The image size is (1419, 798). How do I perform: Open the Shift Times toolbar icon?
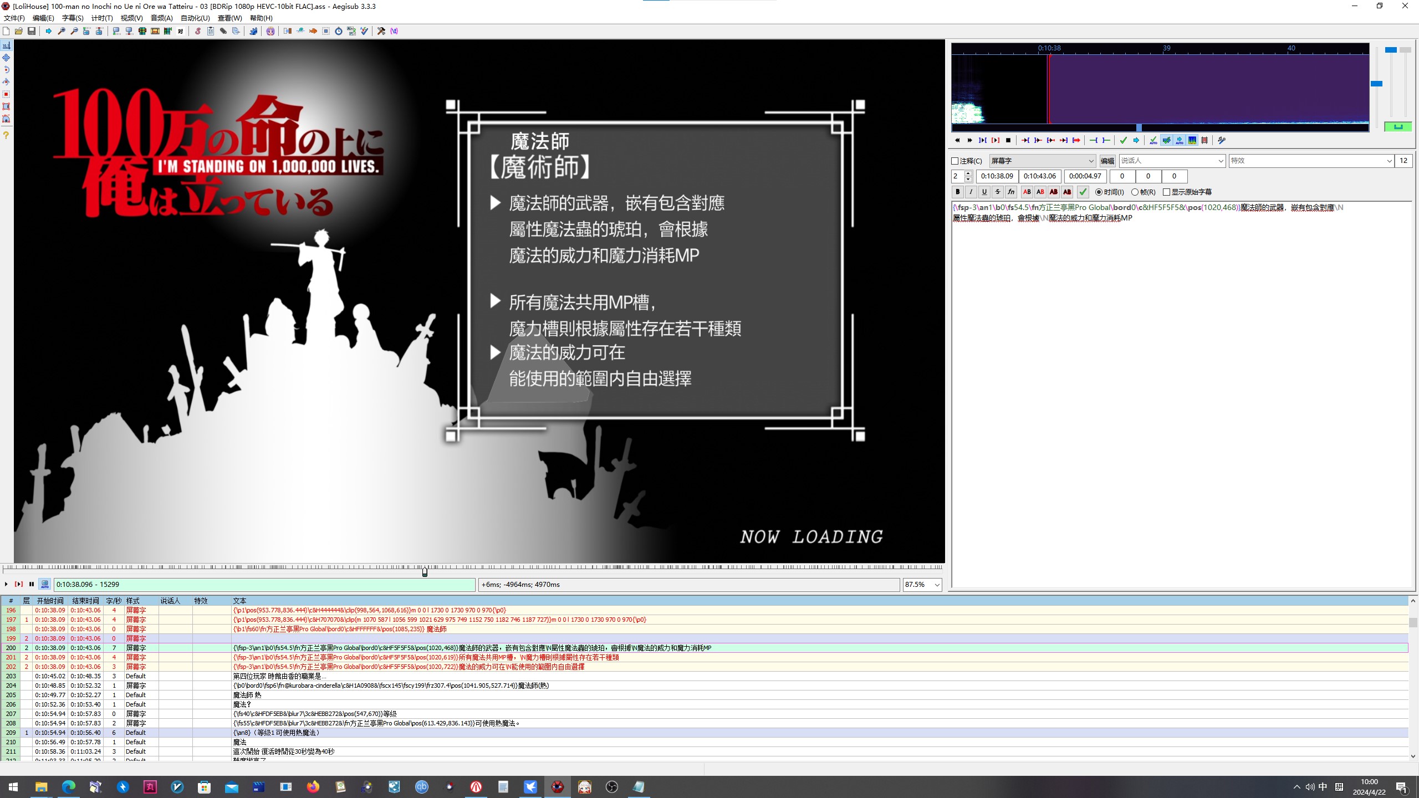288,31
